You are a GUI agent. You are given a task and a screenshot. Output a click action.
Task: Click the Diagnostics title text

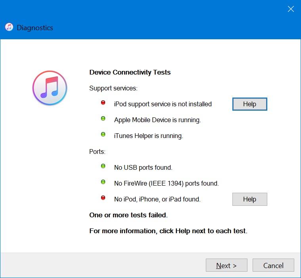coord(35,28)
